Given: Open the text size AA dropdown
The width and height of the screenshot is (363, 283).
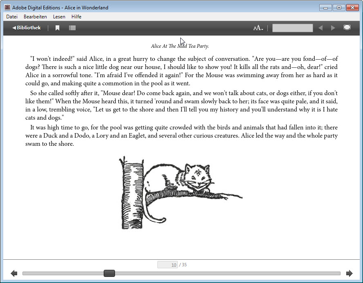Looking at the screenshot, I should coord(258,28).
